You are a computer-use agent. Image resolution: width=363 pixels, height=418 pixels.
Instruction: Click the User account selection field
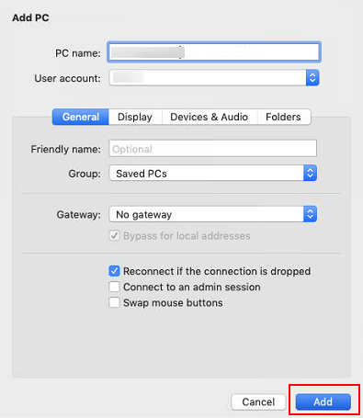point(214,78)
